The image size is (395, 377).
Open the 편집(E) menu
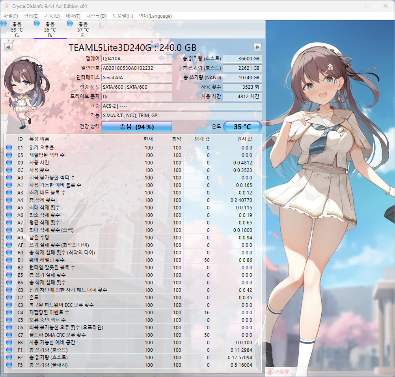click(x=31, y=16)
